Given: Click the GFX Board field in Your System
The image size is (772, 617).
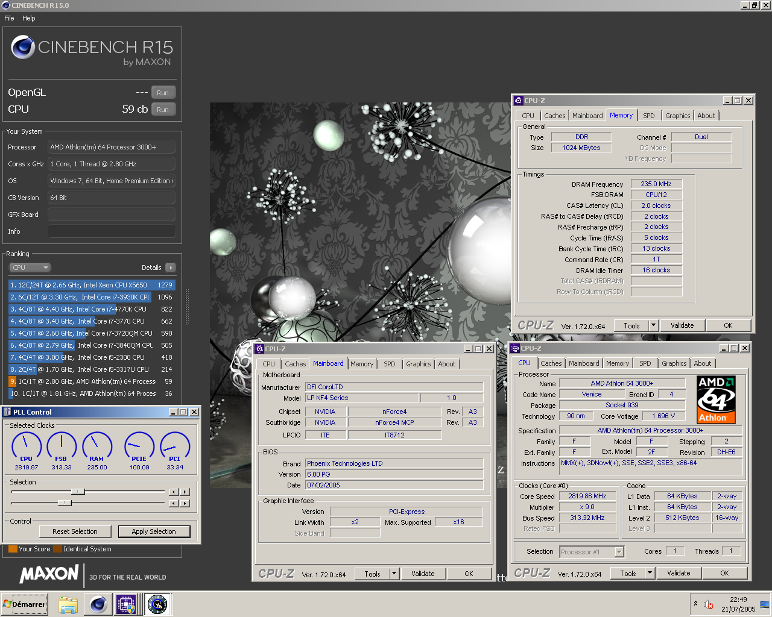Looking at the screenshot, I should coord(112,215).
